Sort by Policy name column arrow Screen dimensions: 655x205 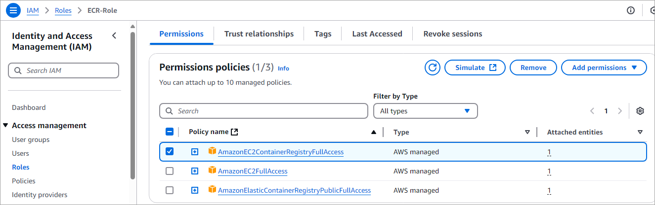click(x=374, y=132)
